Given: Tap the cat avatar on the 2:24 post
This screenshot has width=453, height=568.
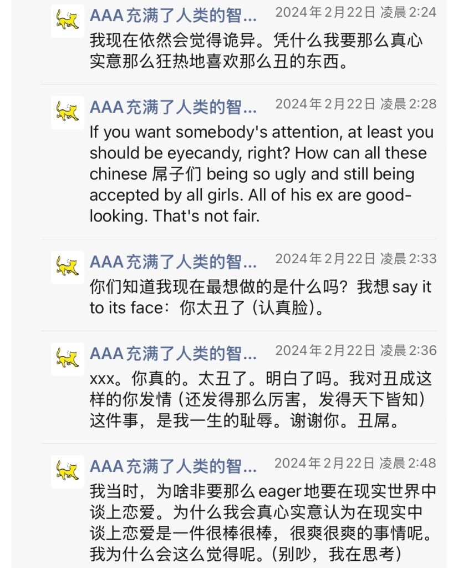Looking at the screenshot, I should click(x=68, y=21).
